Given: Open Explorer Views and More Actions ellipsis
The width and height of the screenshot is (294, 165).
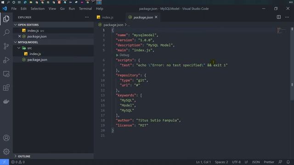Looking at the screenshot, I should point(87,17).
